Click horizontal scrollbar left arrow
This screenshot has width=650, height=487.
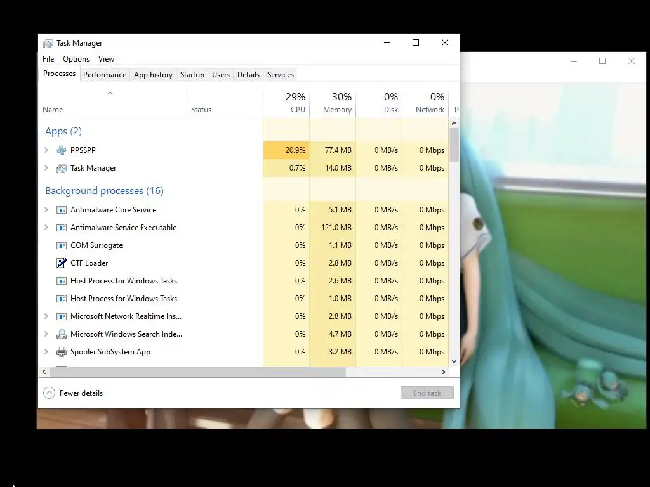click(44, 372)
